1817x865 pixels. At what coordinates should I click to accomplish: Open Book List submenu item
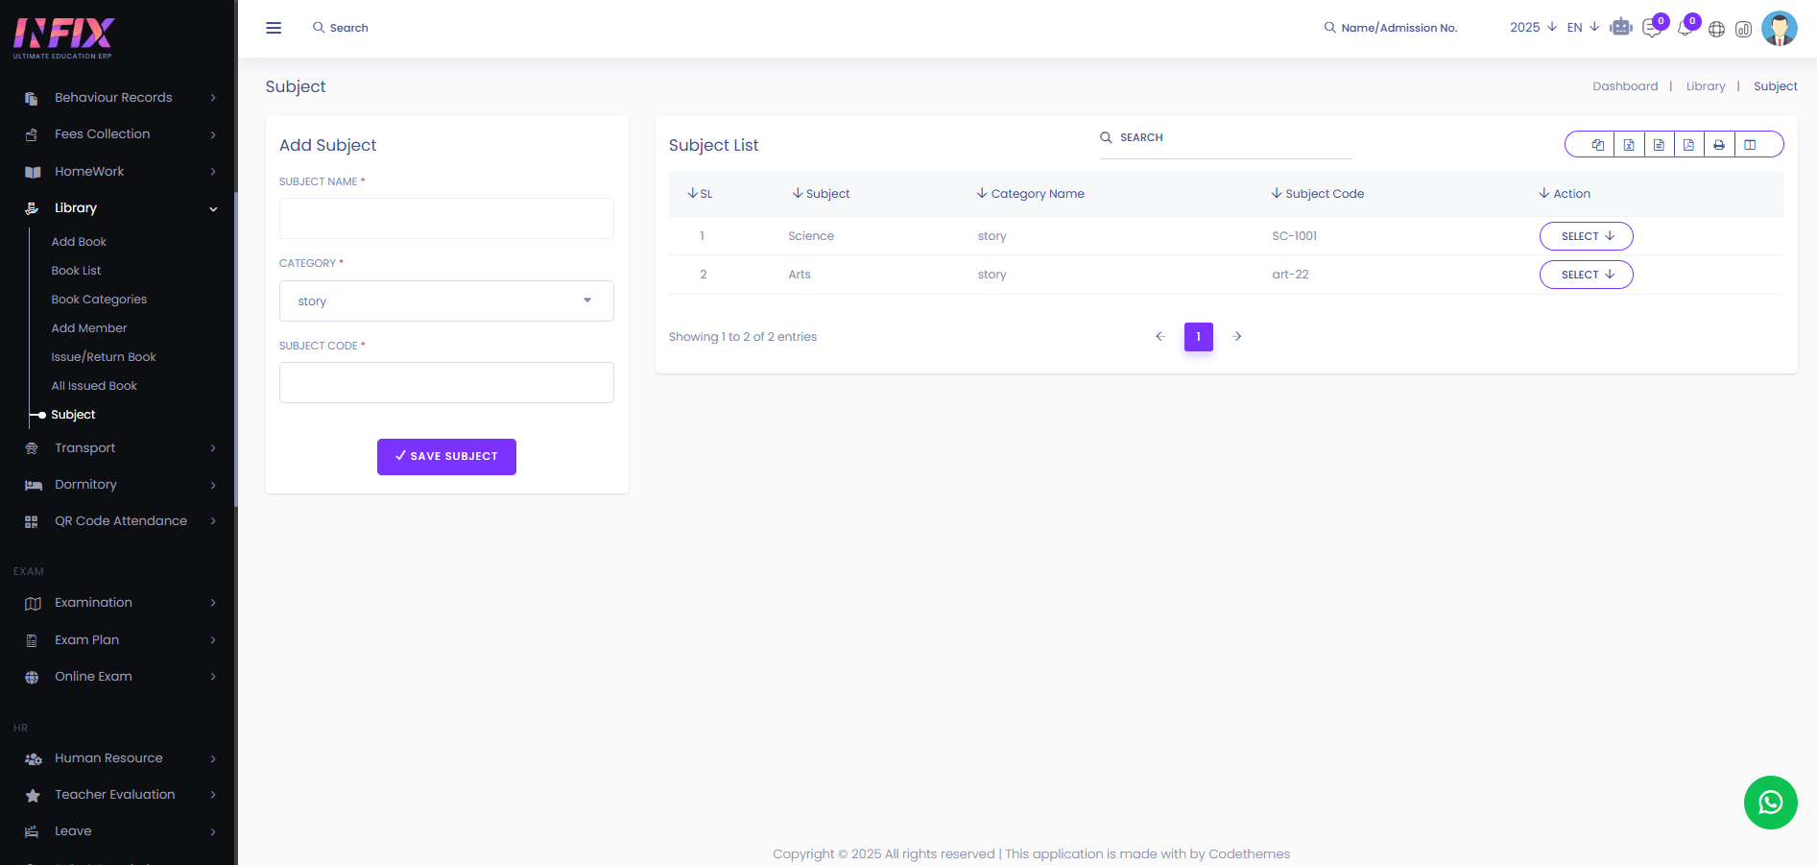pyautogui.click(x=76, y=271)
